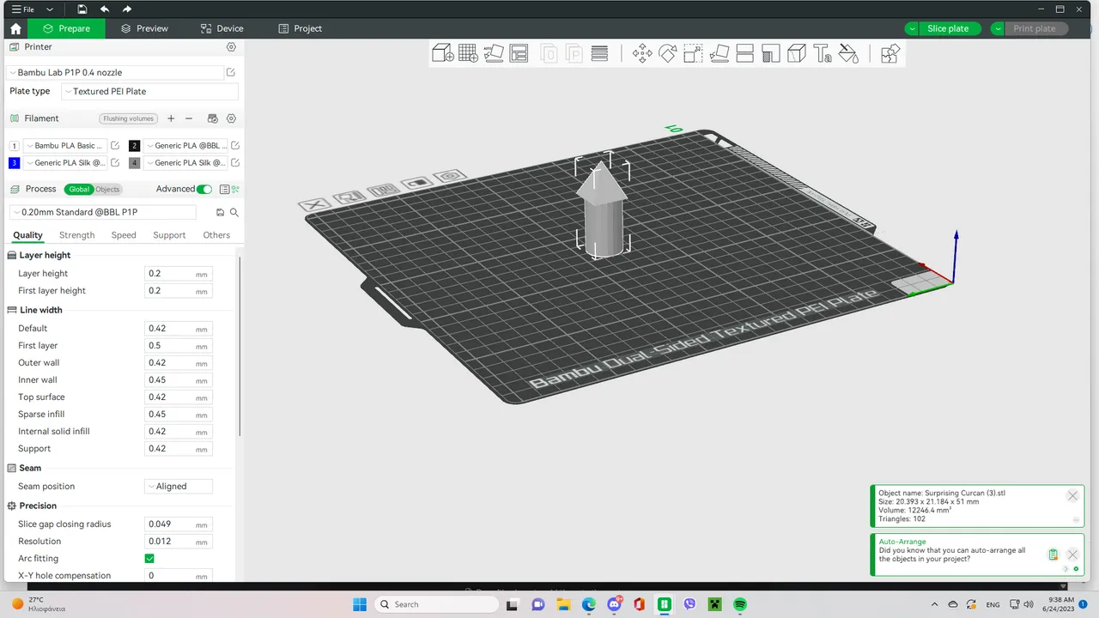The width and height of the screenshot is (1099, 618).
Task: Uncheck the Arc fitting checkbox
Action: click(149, 559)
